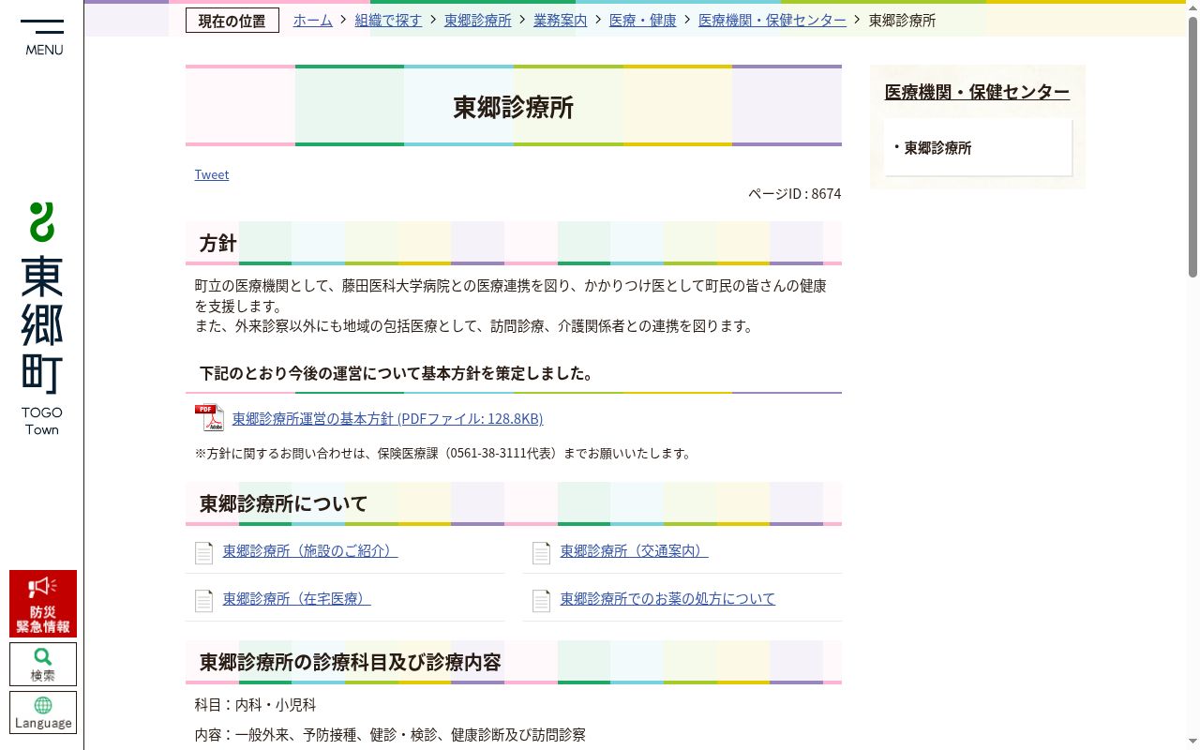Image resolution: width=1200 pixels, height=750 pixels.
Task: Open 東郷診療所でのお薬の処方について link
Action: point(668,599)
